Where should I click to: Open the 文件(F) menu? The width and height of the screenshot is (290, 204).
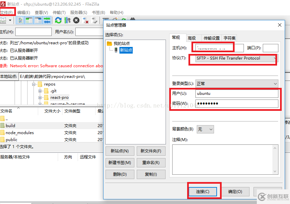pos(7,12)
